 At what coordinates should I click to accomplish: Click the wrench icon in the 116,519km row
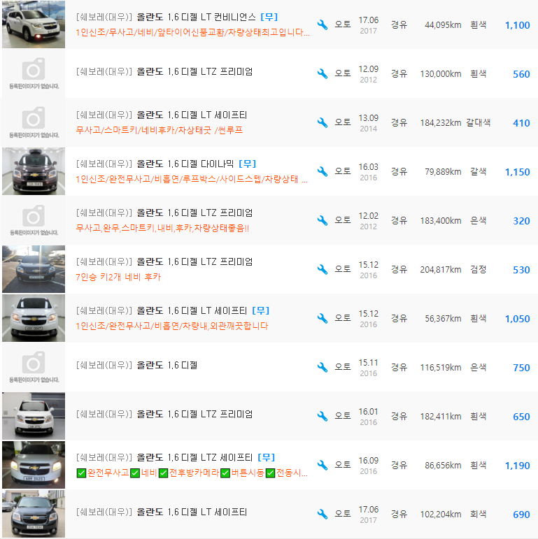[323, 367]
